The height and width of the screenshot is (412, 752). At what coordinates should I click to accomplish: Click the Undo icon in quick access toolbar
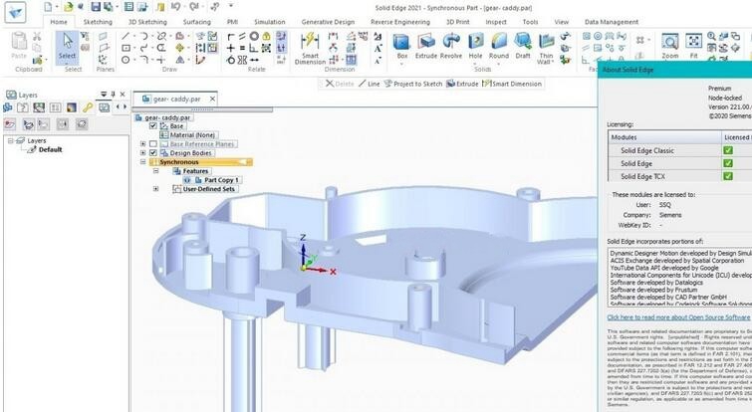click(x=175, y=7)
